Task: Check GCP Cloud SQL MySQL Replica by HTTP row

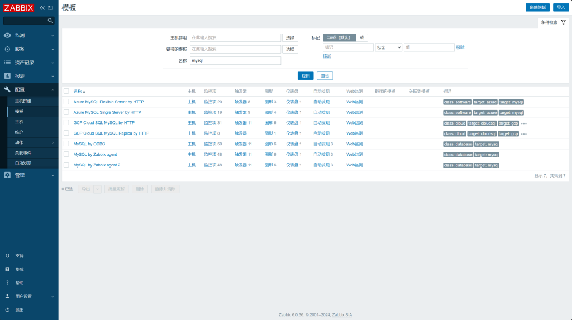Action: tap(66, 133)
